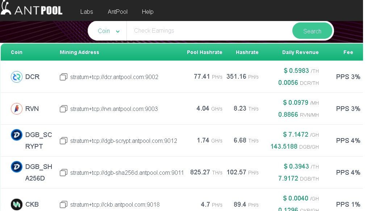
Task: Click the Search button
Action: click(x=312, y=31)
